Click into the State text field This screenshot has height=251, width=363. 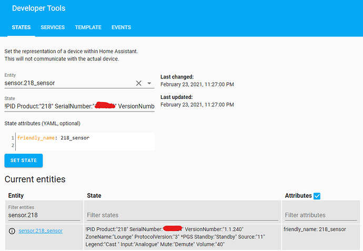[x=79, y=106]
